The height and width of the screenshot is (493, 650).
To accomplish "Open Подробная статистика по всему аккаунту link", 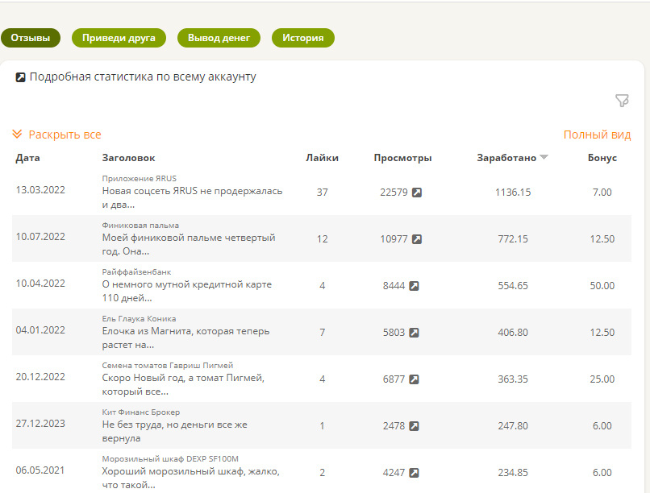I will pyautogui.click(x=143, y=77).
